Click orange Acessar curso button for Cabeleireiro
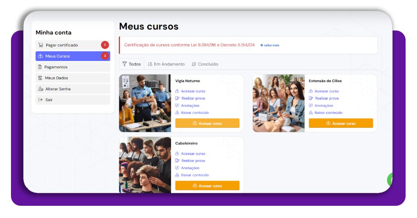Viewport: 417px width, 218px height. 207,185
